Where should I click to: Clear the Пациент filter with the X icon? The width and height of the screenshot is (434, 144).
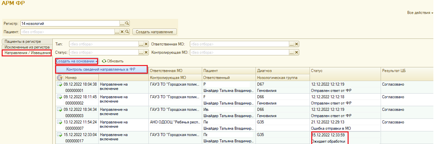coord(122,32)
